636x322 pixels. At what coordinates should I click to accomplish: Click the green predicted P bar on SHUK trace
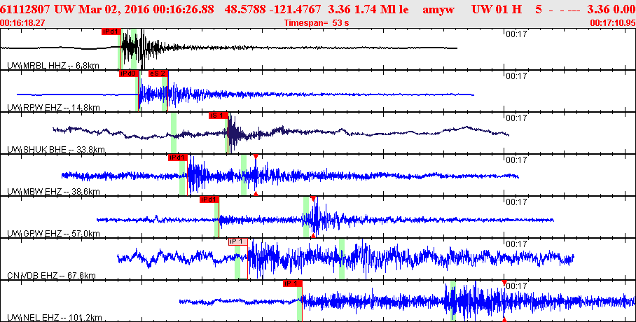(x=174, y=132)
